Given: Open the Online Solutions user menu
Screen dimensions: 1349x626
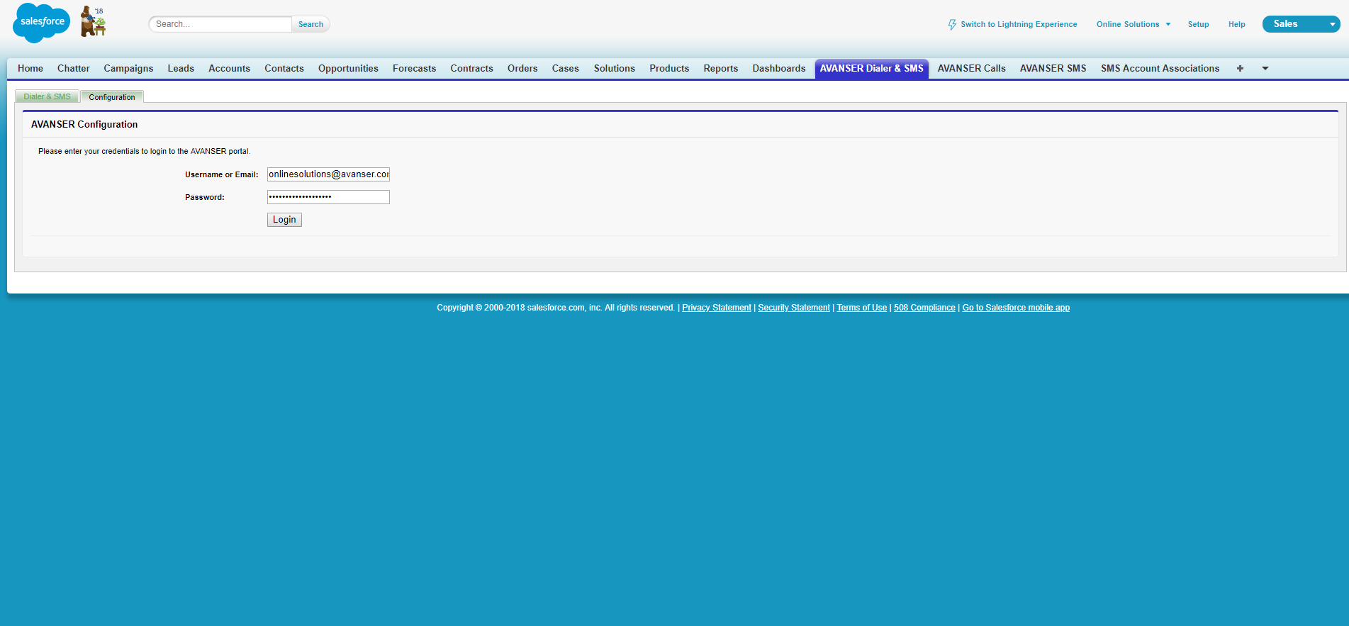Looking at the screenshot, I should (1133, 24).
